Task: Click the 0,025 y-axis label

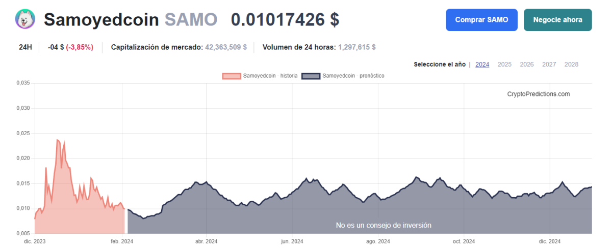Action: 23,133
